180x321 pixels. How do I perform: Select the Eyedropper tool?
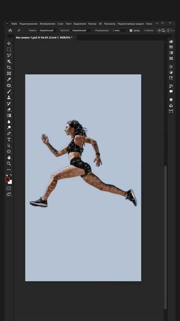[9, 79]
